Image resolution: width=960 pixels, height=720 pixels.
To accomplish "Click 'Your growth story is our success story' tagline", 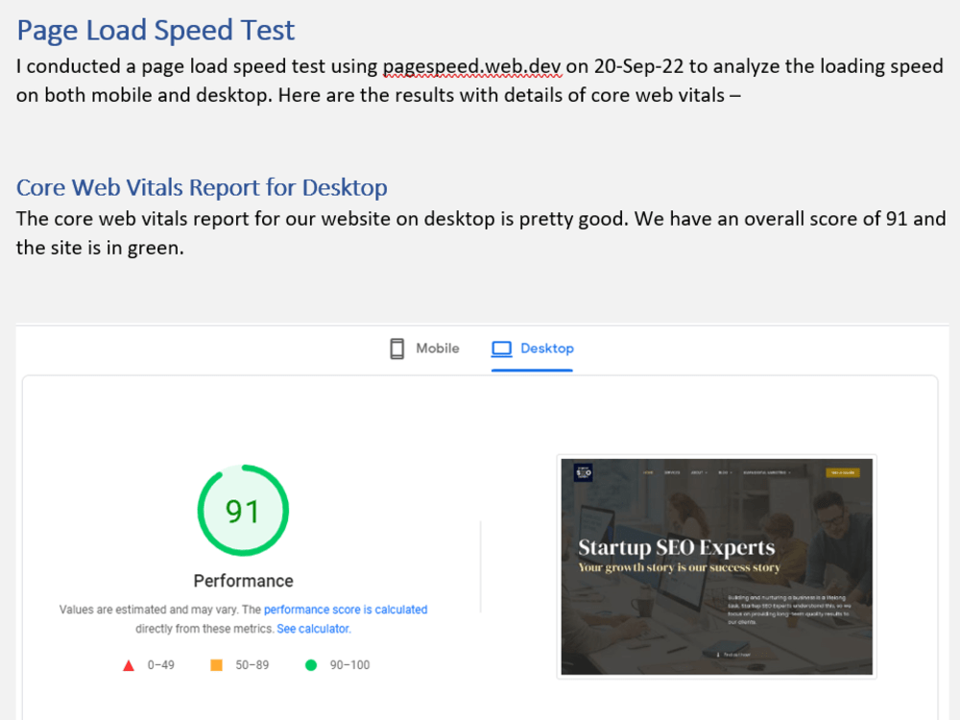I will (x=679, y=567).
